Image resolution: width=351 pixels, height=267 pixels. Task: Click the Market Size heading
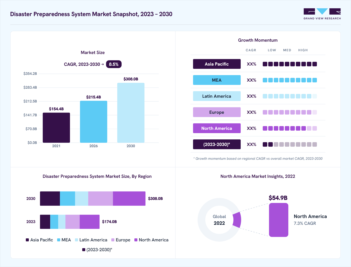click(93, 52)
